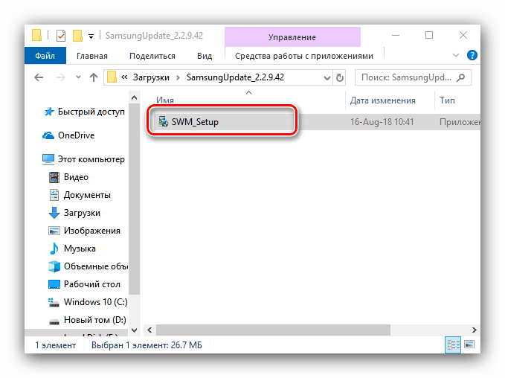Switch to the Главная ribbon tab
Image resolution: width=505 pixels, height=378 pixels.
(x=91, y=56)
